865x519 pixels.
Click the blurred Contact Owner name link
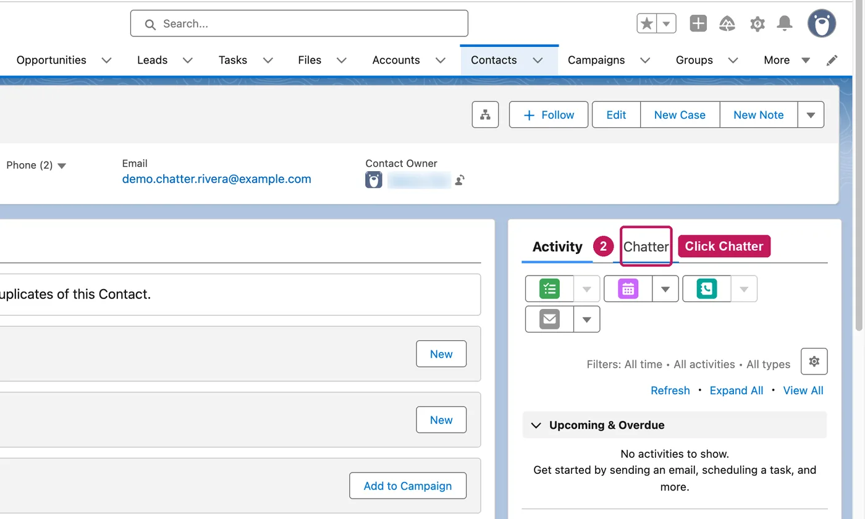[x=420, y=180]
